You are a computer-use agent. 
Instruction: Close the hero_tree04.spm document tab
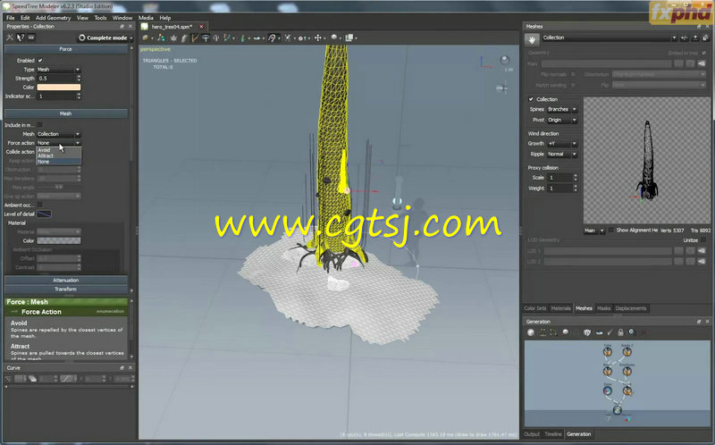click(201, 27)
